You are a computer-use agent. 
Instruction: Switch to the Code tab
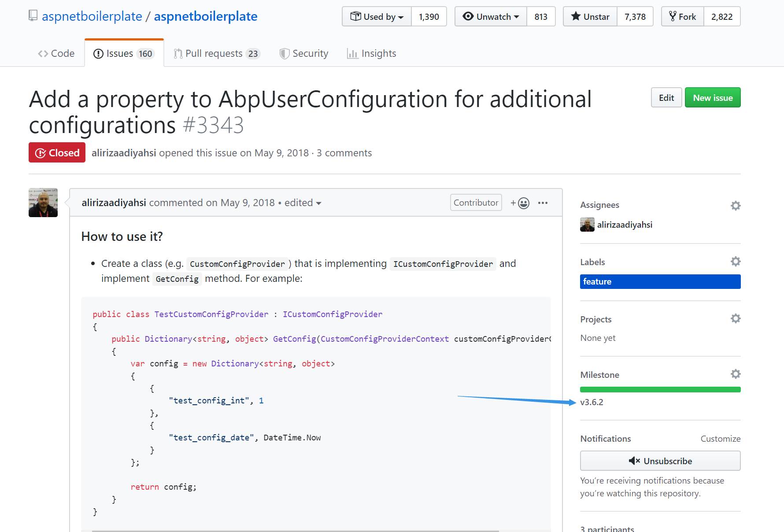point(56,53)
